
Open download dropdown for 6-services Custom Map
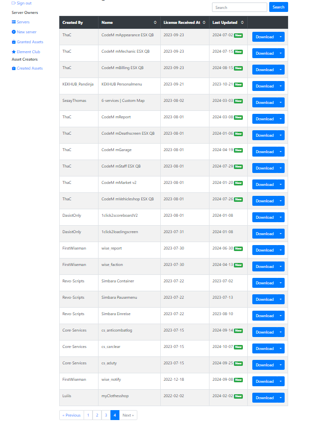coord(281,102)
